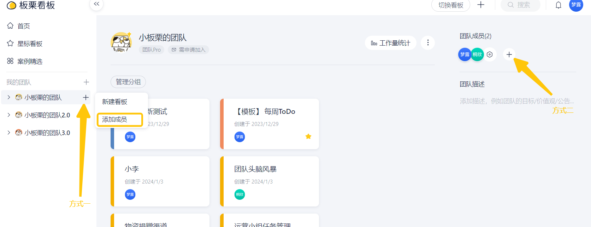Add team member via plus icon
The height and width of the screenshot is (227, 591).
(509, 54)
